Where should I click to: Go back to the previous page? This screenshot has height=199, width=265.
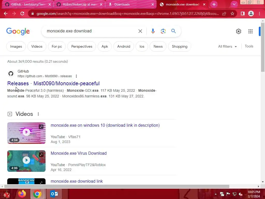tap(6, 13)
